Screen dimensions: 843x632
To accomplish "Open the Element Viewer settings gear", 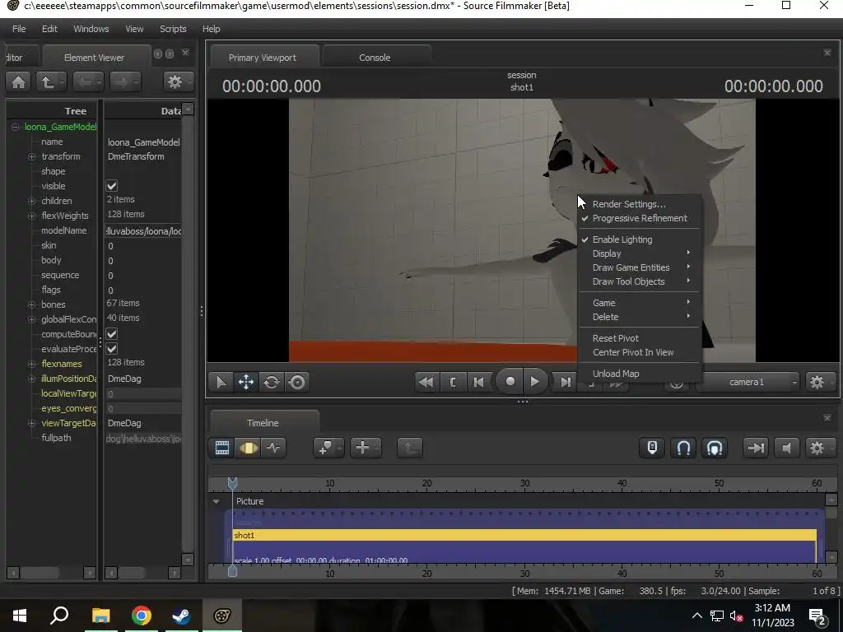I will tap(178, 82).
